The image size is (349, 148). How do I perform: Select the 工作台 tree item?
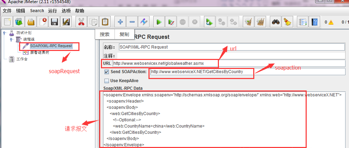pos(22,59)
